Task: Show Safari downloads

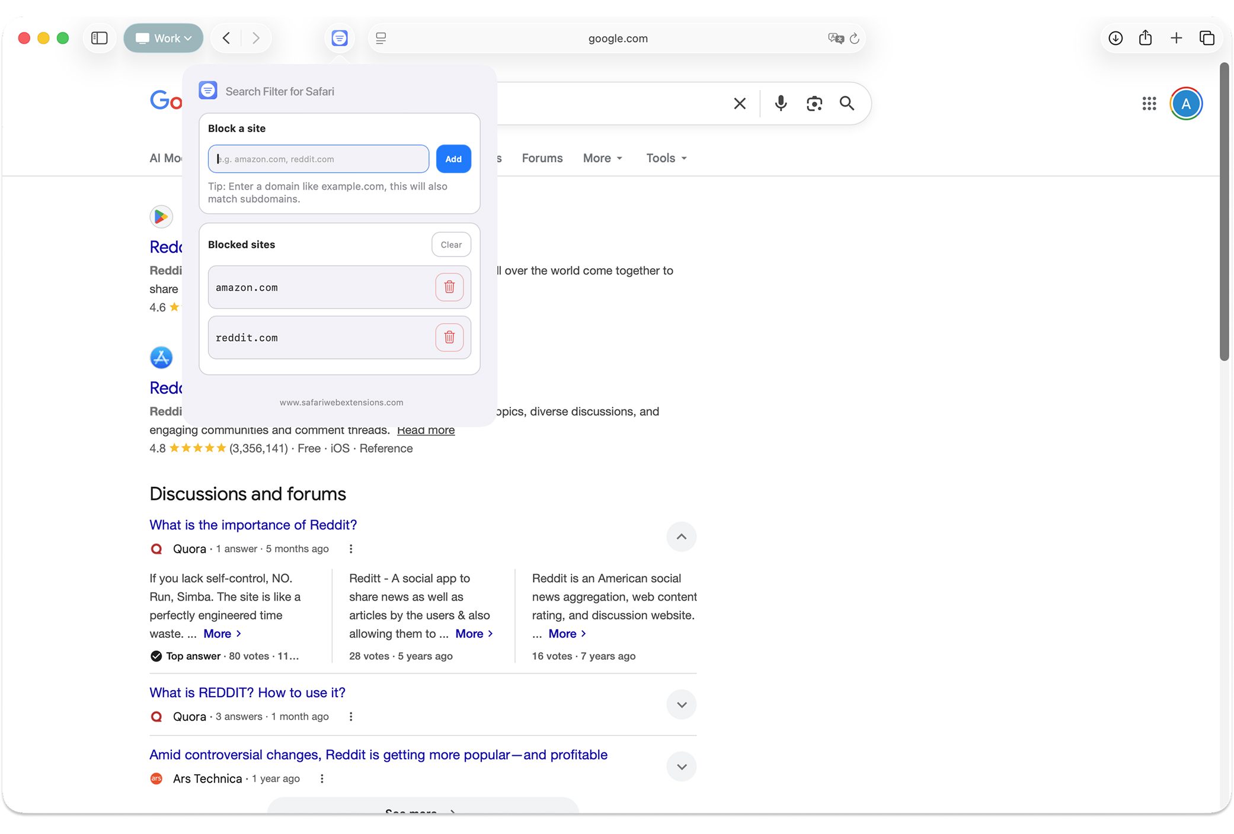Action: [x=1115, y=39]
